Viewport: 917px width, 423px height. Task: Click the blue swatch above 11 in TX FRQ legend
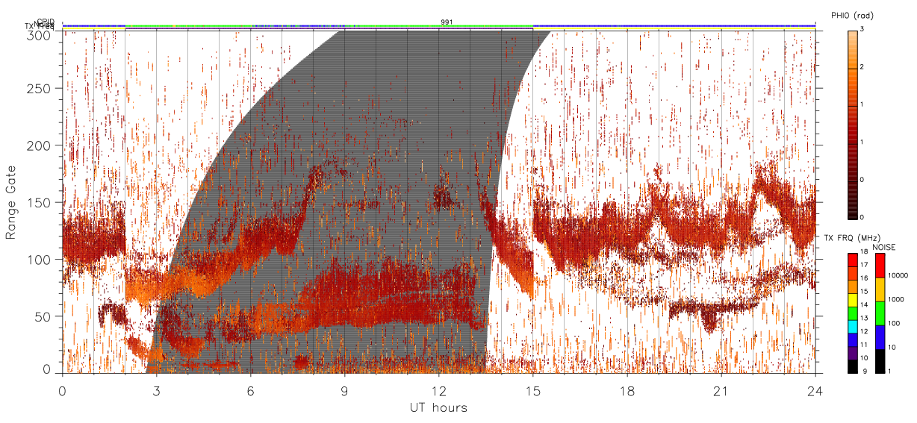pos(852,340)
